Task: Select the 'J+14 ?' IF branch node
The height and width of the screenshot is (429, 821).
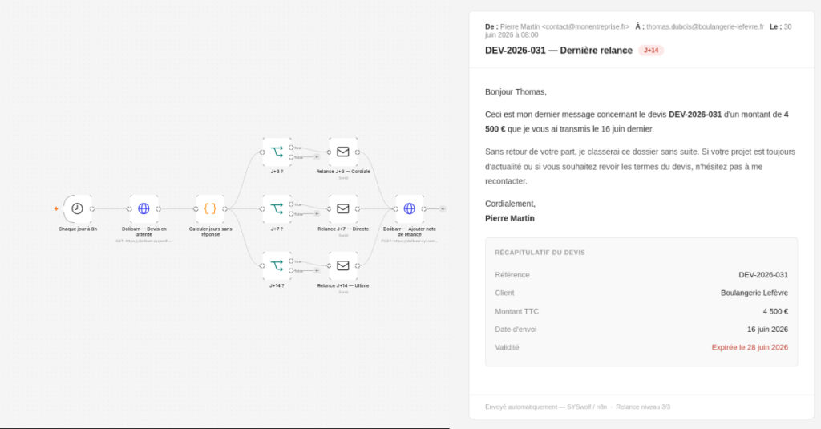Action: 277,265
